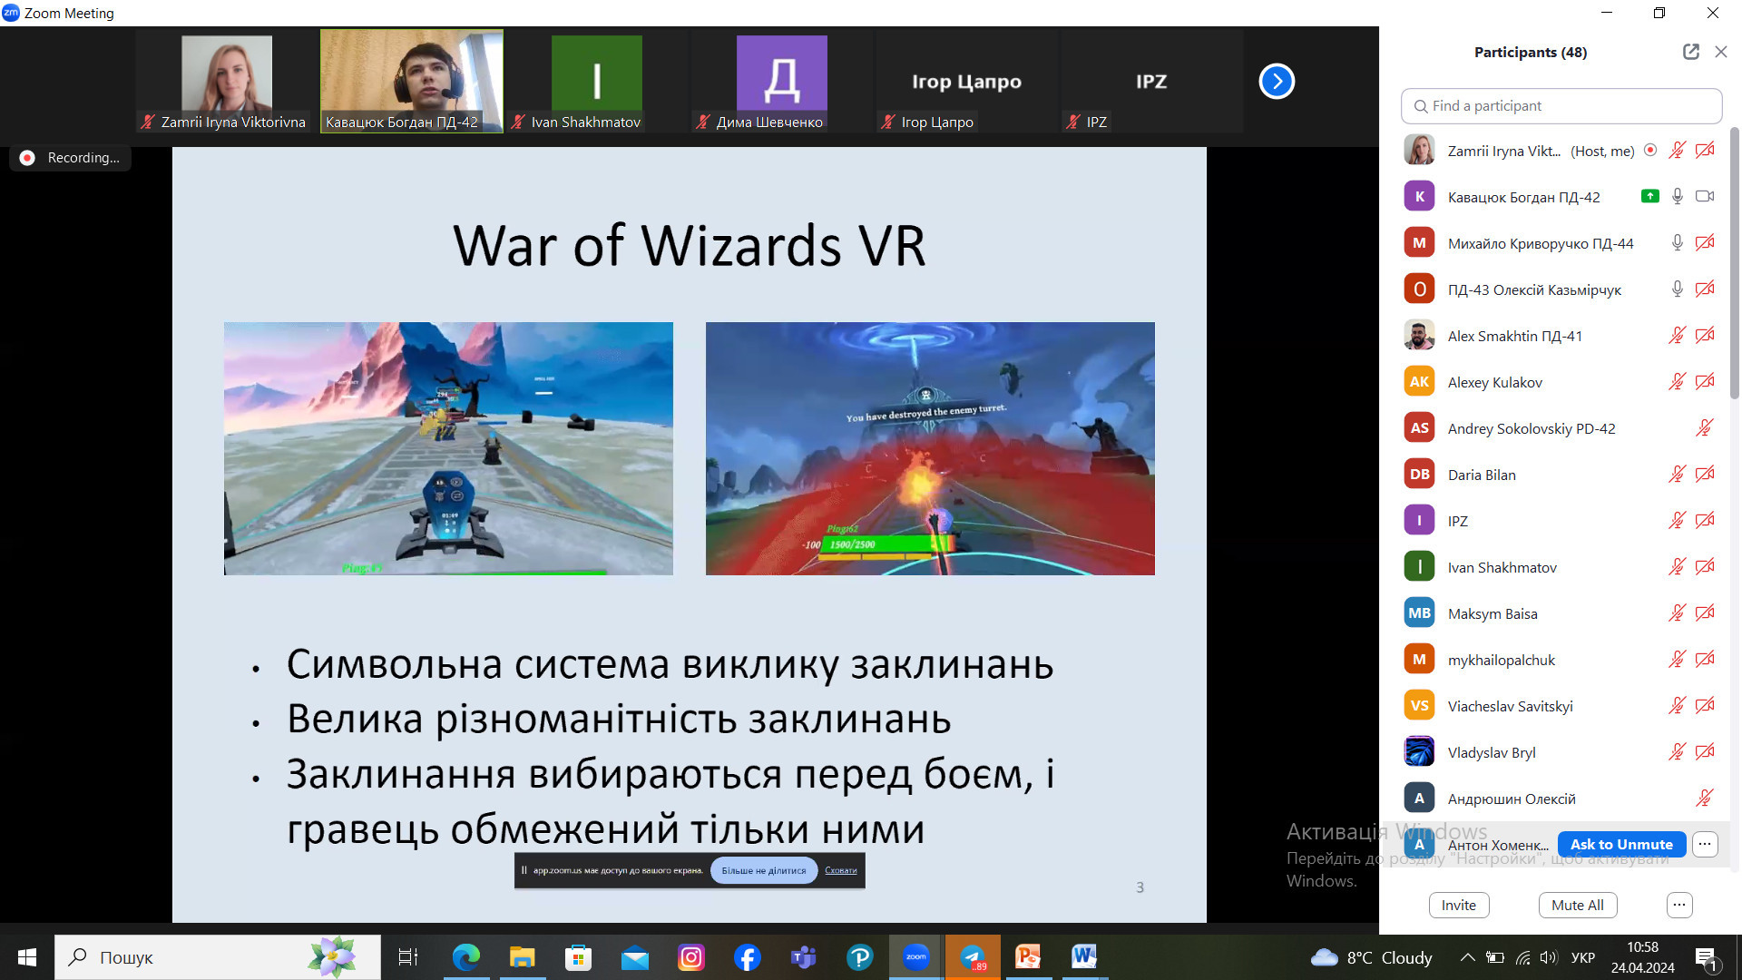Click camera-off icon for mykhailopalchuk
1742x980 pixels.
coord(1705,660)
